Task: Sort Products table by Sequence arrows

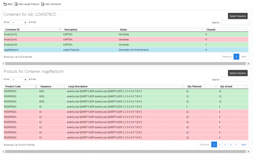Action: click(64, 86)
